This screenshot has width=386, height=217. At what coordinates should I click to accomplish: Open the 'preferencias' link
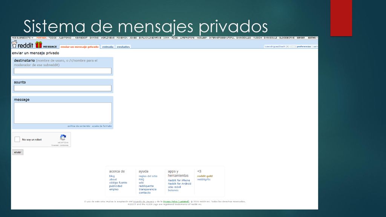[304, 46]
